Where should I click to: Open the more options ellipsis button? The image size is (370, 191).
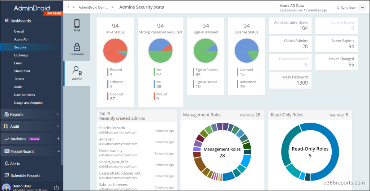(362, 8)
